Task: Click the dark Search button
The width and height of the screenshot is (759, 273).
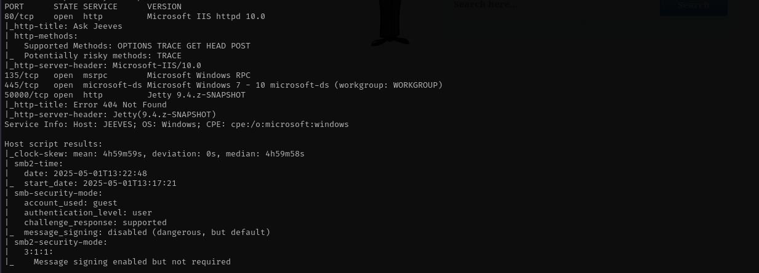Action: point(693,7)
